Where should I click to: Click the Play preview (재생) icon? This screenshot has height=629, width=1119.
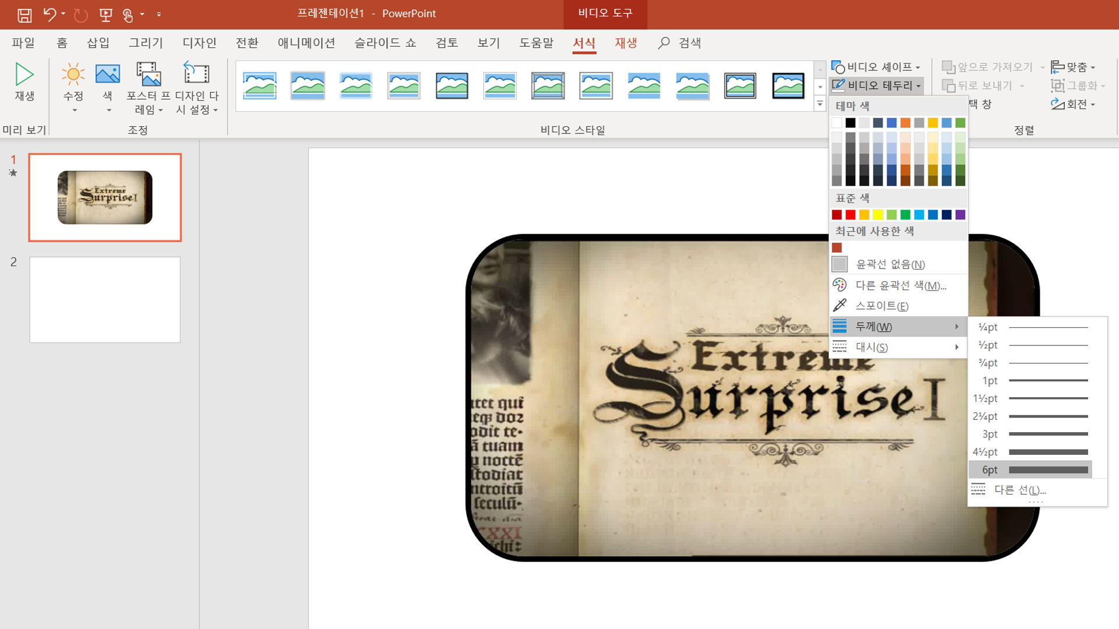[24, 75]
